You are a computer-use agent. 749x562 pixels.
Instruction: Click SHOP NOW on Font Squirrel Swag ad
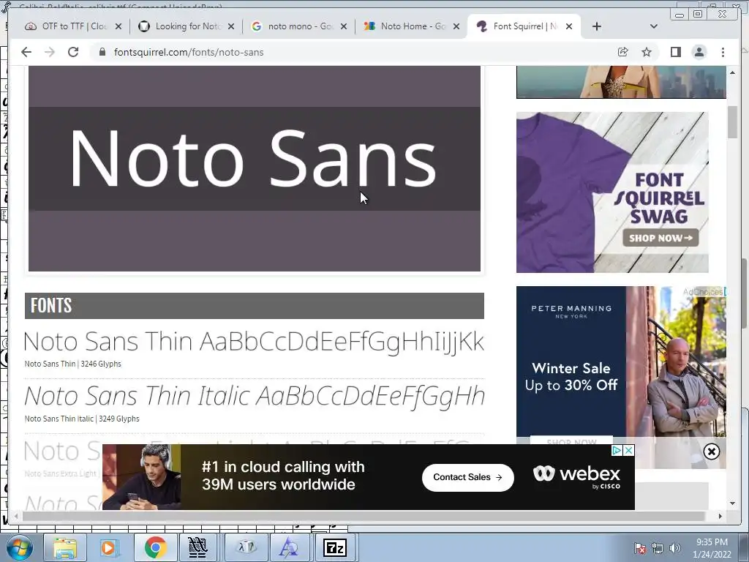coord(660,238)
